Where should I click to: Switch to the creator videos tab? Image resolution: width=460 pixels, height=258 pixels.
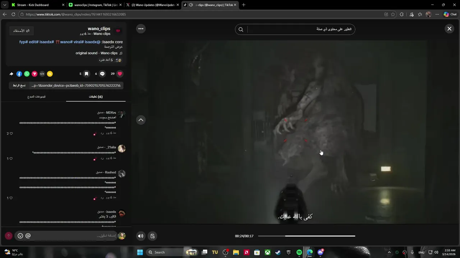(36, 97)
